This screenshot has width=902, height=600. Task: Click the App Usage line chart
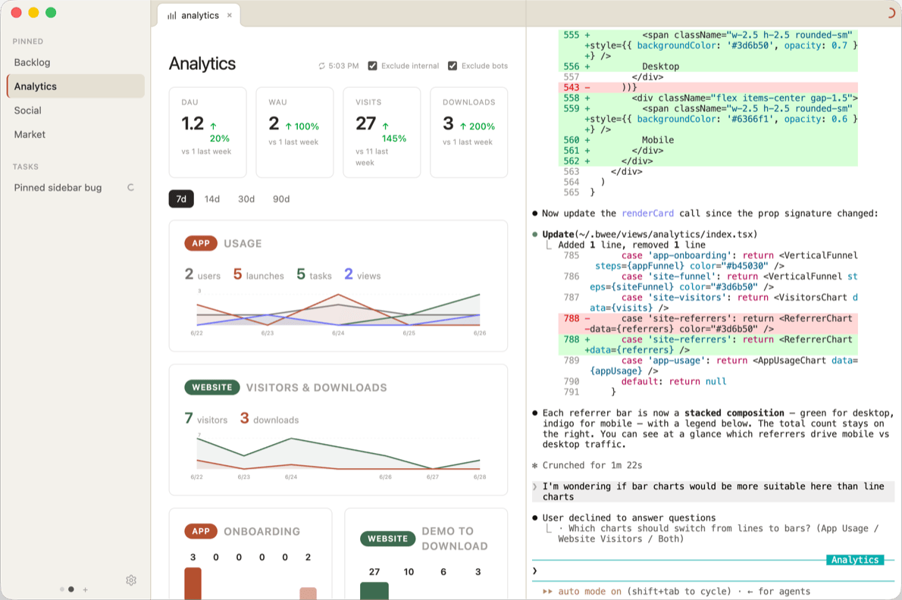pyautogui.click(x=338, y=311)
